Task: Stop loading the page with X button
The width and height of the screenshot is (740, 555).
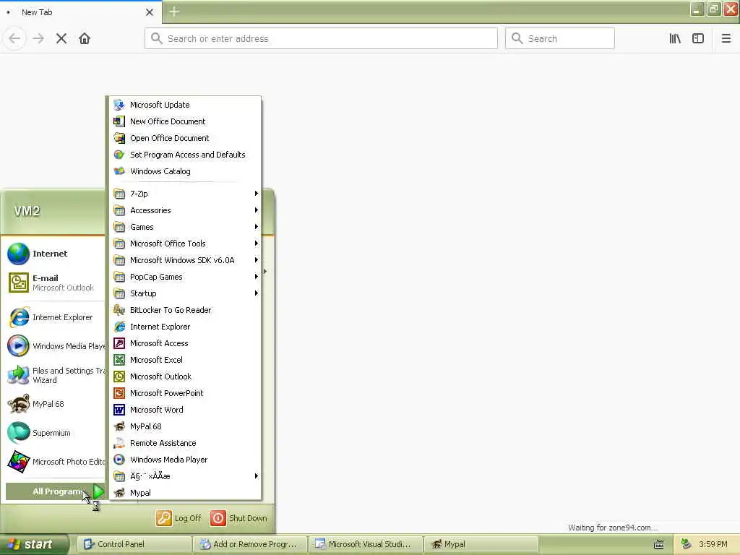Action: click(x=61, y=38)
